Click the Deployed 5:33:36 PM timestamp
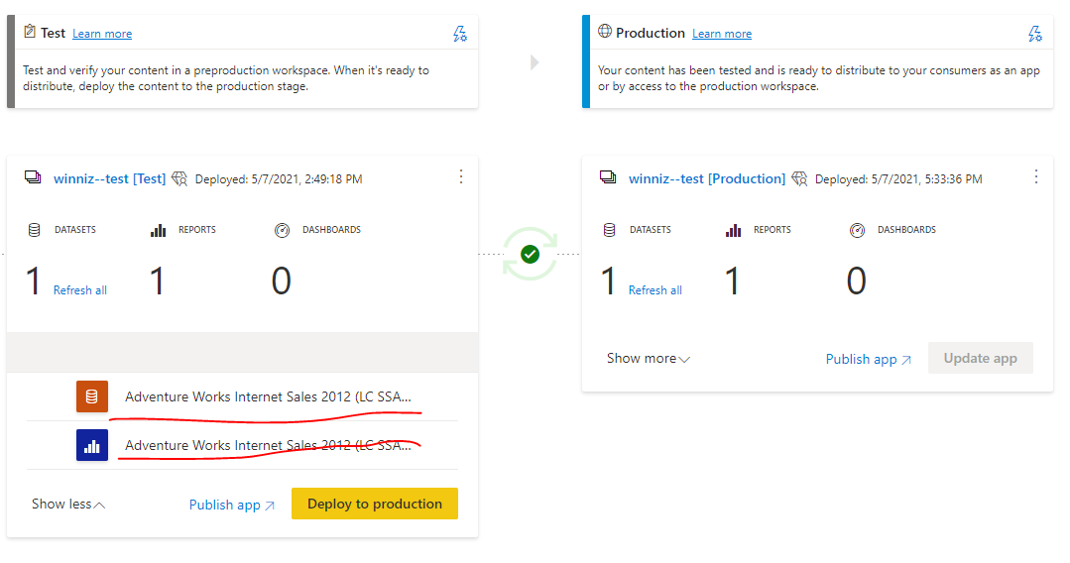 (898, 179)
